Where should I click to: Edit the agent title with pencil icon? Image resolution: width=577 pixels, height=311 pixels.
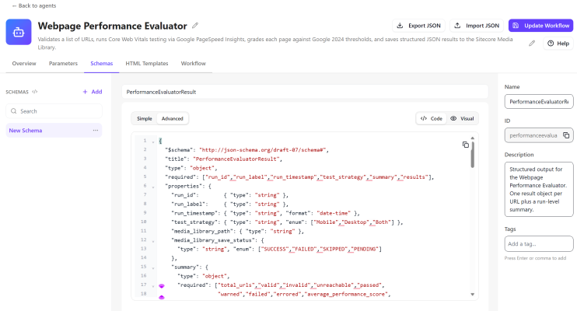[195, 26]
